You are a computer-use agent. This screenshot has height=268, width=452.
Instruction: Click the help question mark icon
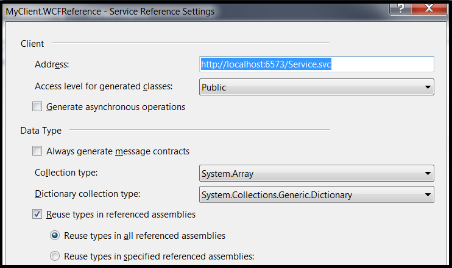[400, 9]
